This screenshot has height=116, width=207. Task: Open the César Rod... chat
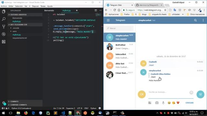119,75
